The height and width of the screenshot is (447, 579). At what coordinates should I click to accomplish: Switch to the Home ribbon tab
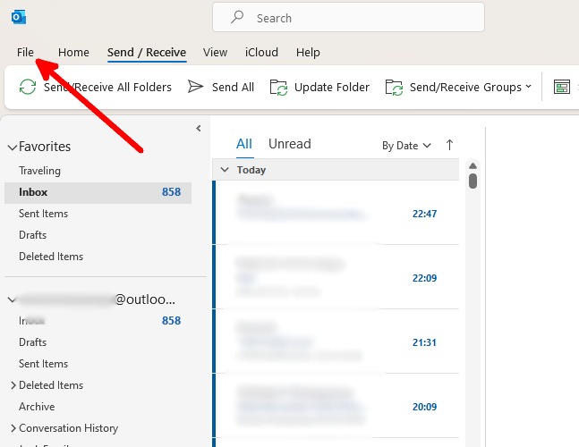[x=73, y=53]
